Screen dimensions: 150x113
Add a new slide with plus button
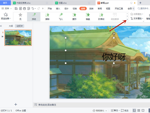[16, 104]
